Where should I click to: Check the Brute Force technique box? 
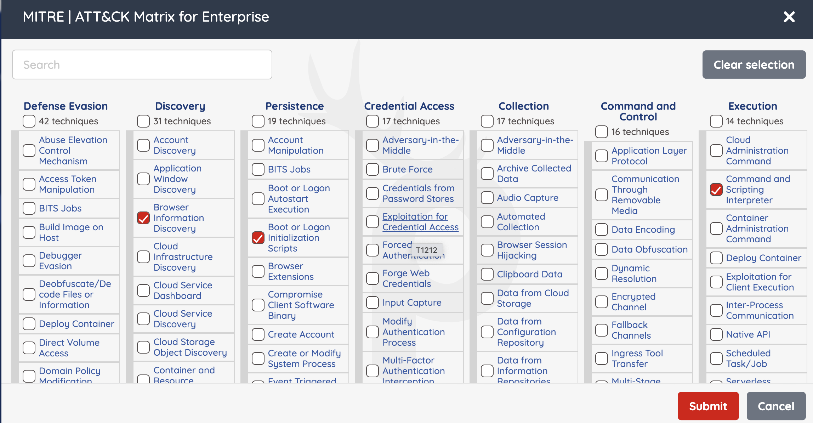(x=373, y=169)
